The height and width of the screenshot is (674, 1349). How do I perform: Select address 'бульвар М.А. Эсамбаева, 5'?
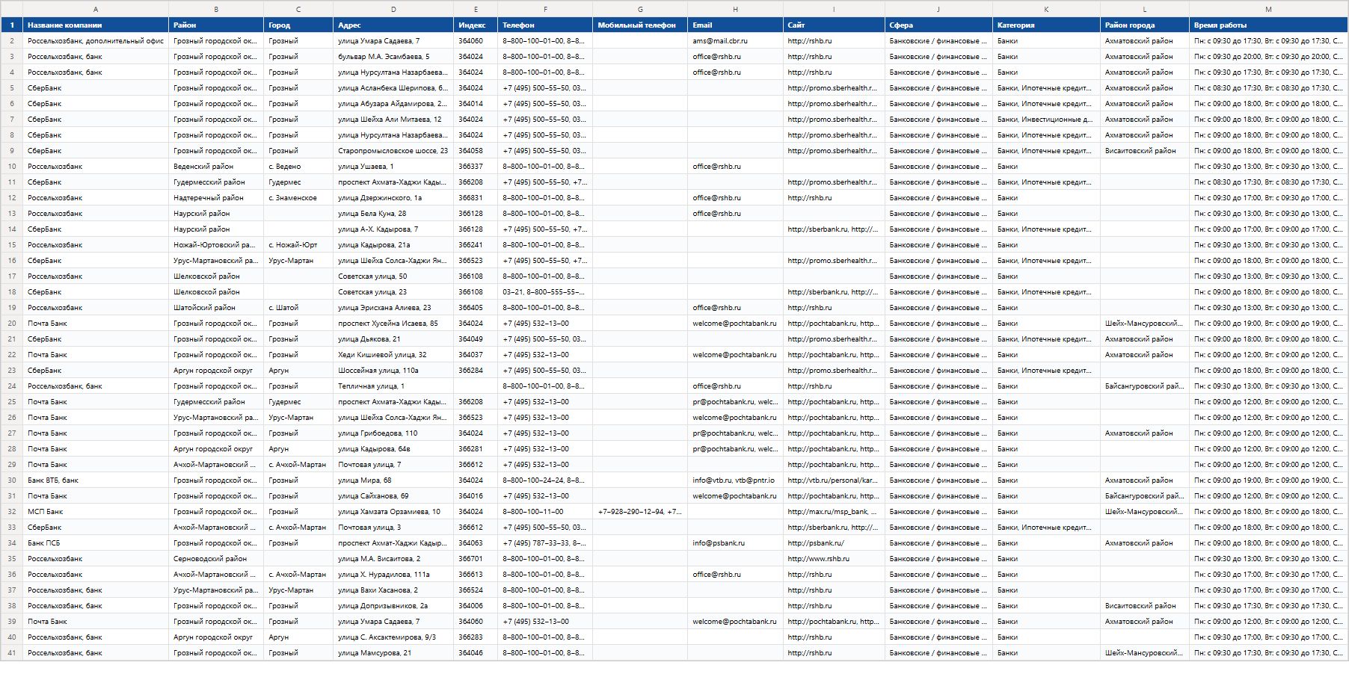click(393, 57)
